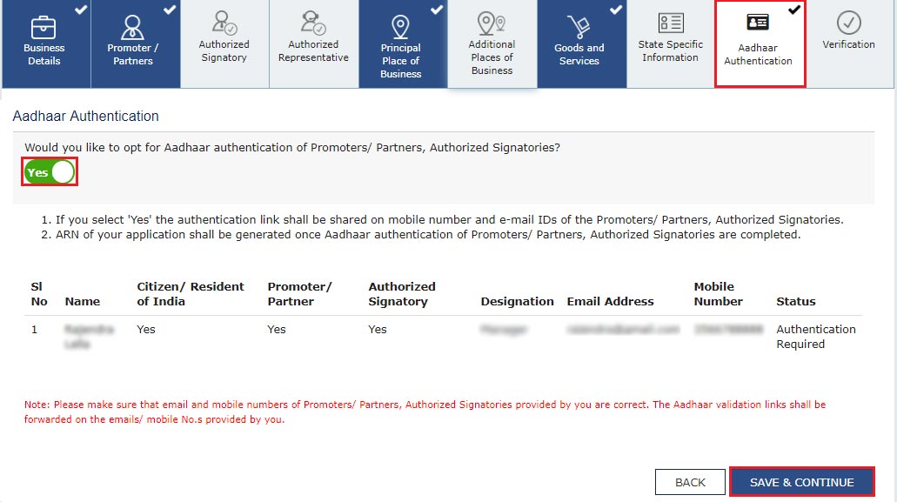Screen dimensions: 897x502
Task: Click the Aadhaar Authentication card icon
Action: (758, 23)
